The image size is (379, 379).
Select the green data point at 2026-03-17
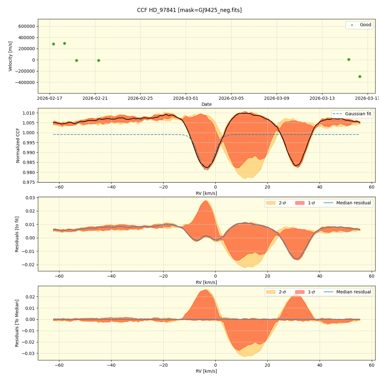click(x=360, y=76)
